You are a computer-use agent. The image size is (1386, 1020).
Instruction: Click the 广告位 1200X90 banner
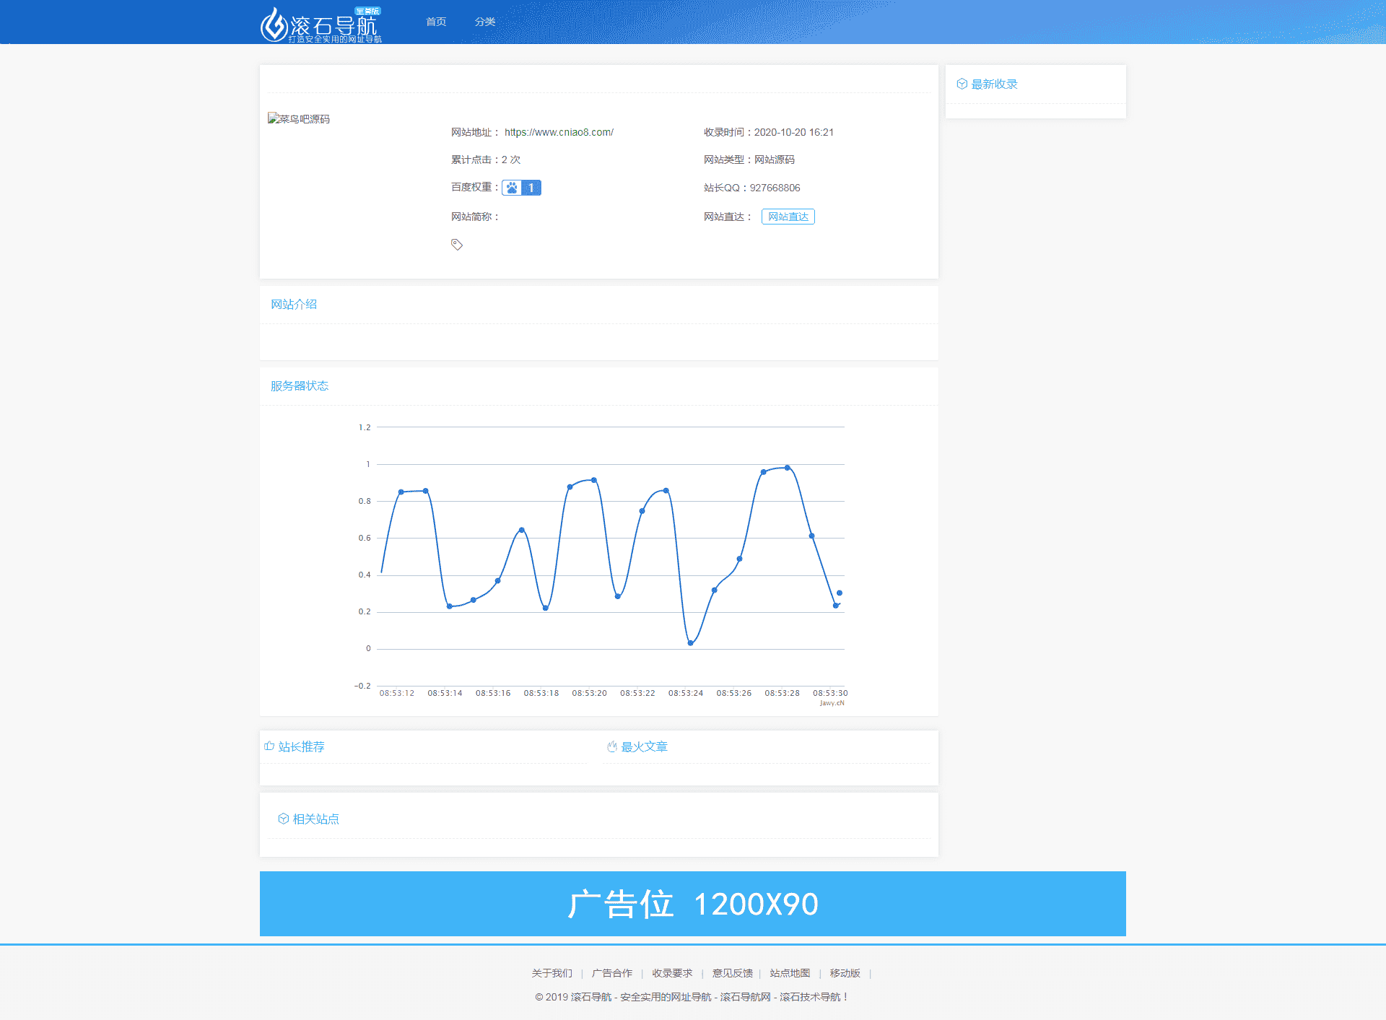tap(693, 904)
